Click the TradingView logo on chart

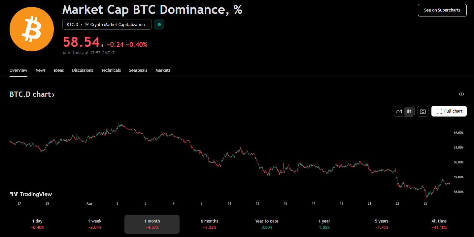pyautogui.click(x=31, y=194)
